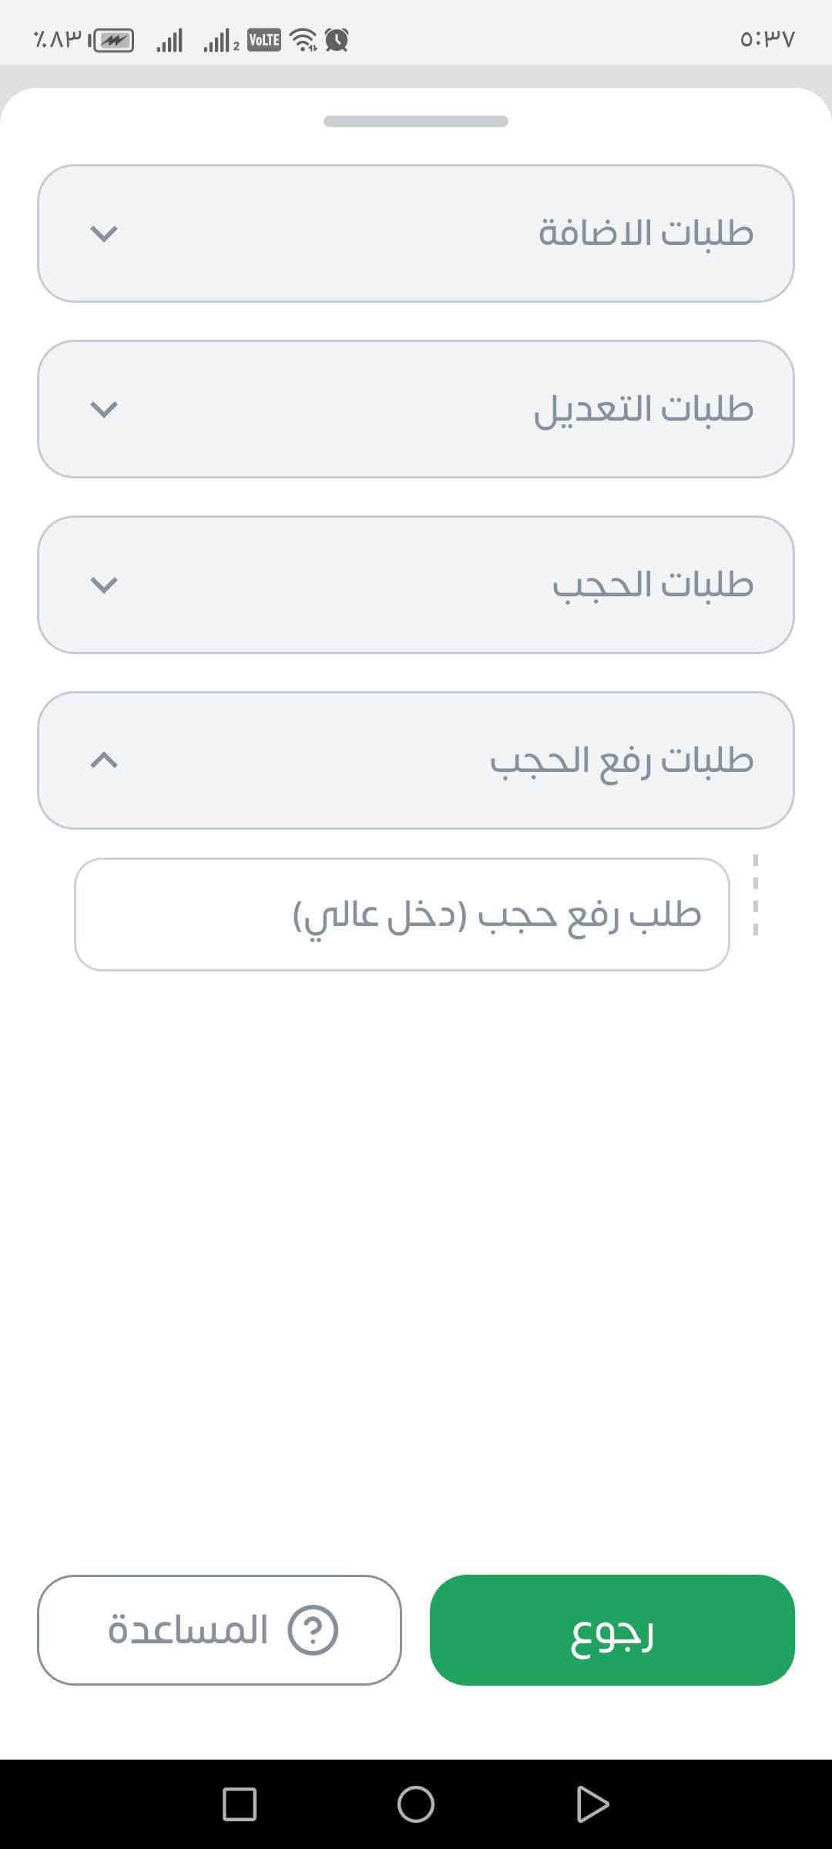Screen dimensions: 832x1849
Task: Tap the battery status icon
Action: (113, 40)
